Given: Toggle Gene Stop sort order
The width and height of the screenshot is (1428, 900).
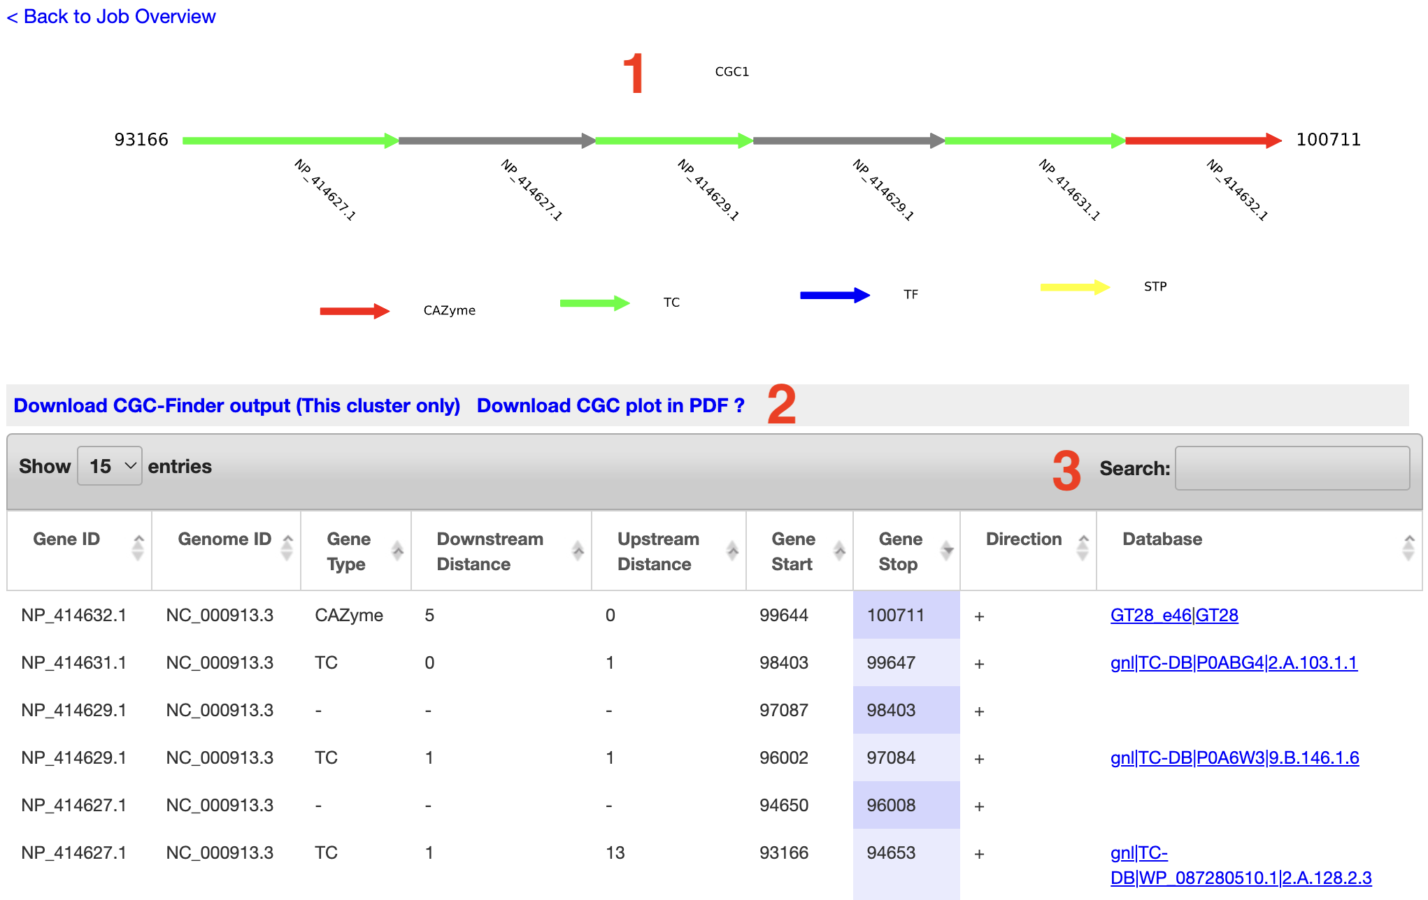Looking at the screenshot, I should click(947, 551).
